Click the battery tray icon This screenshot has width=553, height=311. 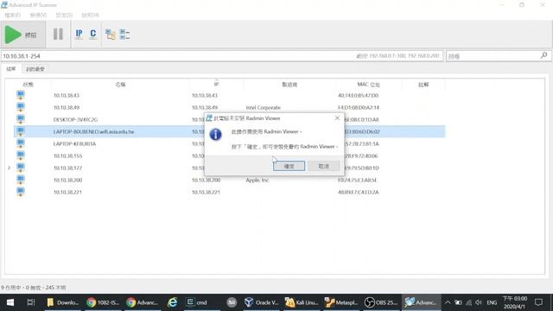(458, 302)
